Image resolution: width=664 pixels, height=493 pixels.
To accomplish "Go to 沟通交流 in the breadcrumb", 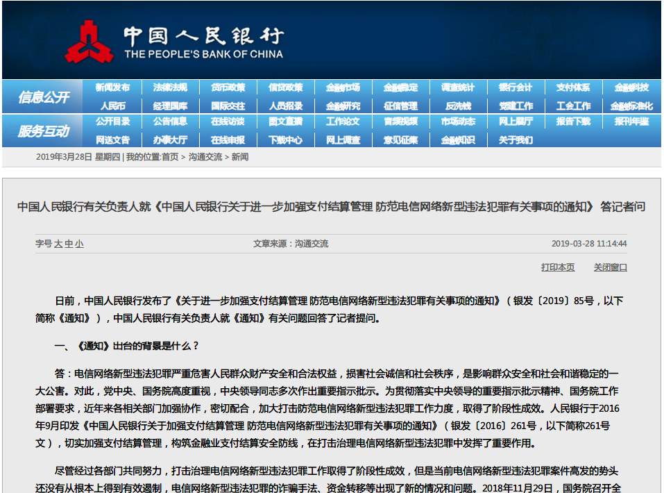I will (205, 158).
